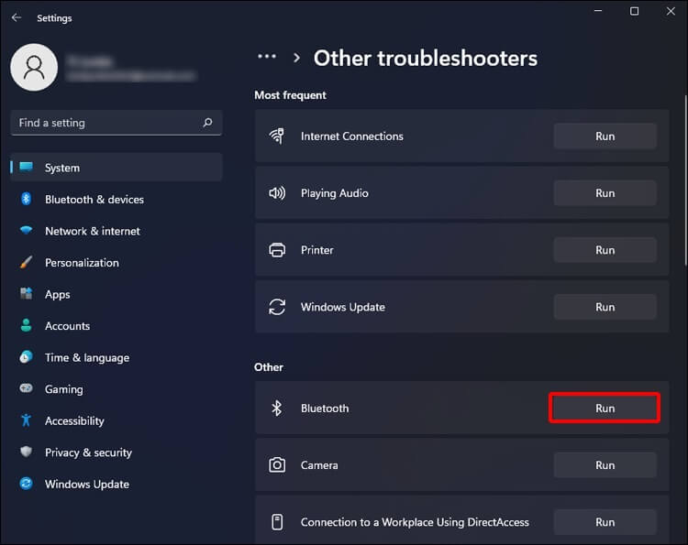
Task: Click the Personalization paintbrush icon
Action: point(26,262)
